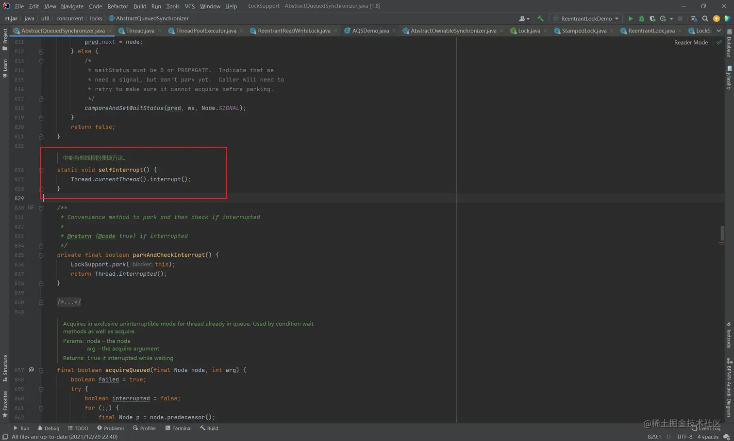Click the stop square icon in toolbar
The image size is (734, 441).
point(680,18)
